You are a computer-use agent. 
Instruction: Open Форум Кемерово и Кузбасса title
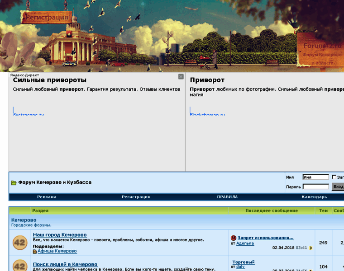pyautogui.click(x=55, y=182)
